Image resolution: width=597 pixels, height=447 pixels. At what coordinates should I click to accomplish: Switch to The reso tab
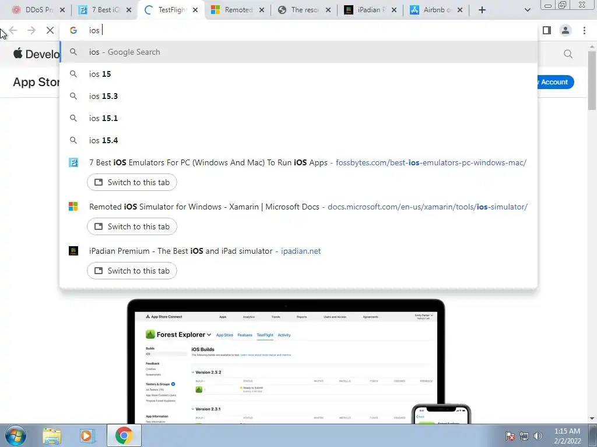point(303,10)
